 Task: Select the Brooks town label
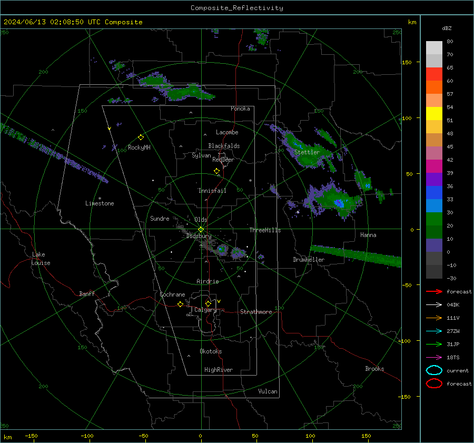coord(374,369)
